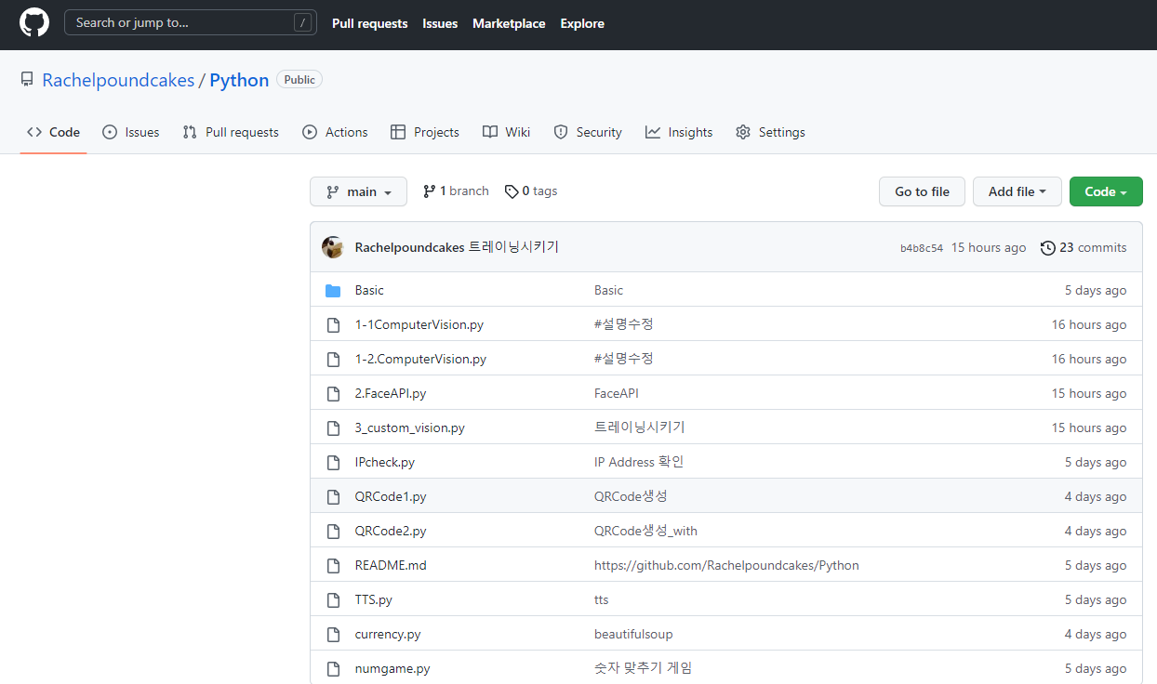Go to the Actions tab
The height and width of the screenshot is (684, 1157).
[x=335, y=133]
